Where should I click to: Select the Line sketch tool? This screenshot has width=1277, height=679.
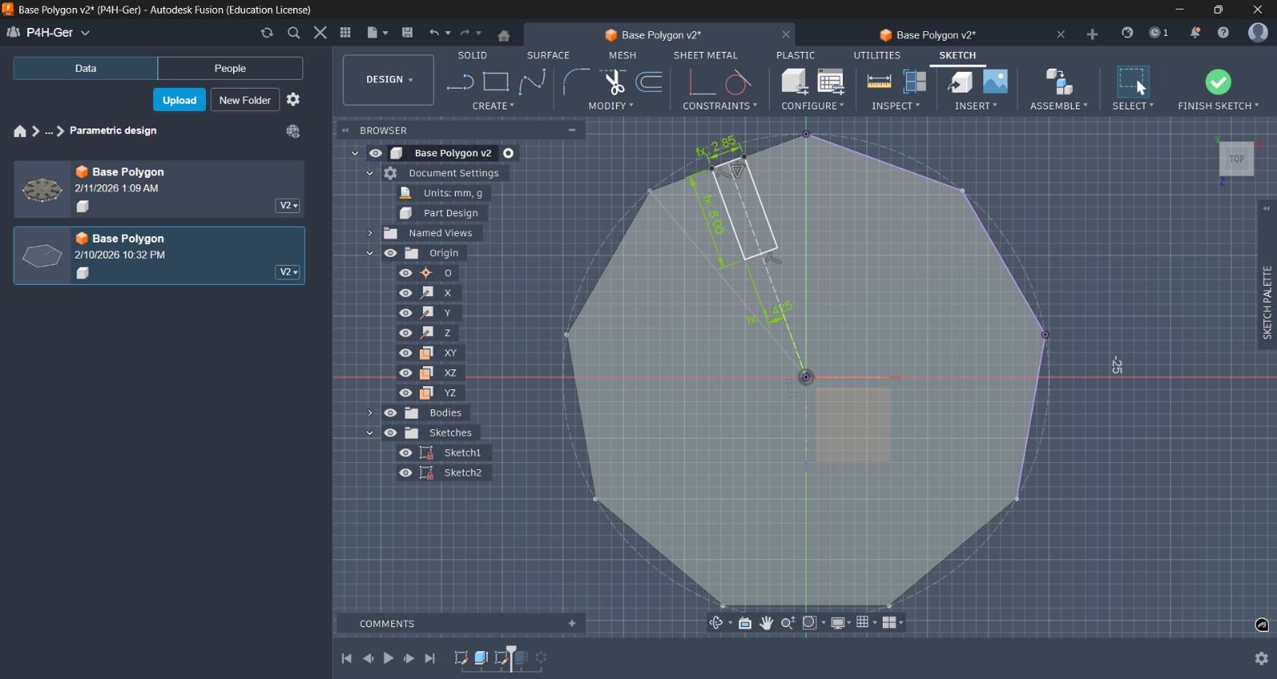coord(460,81)
